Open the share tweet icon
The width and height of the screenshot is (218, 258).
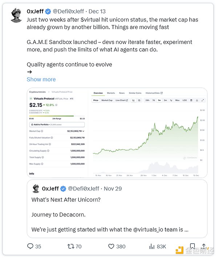204,246
